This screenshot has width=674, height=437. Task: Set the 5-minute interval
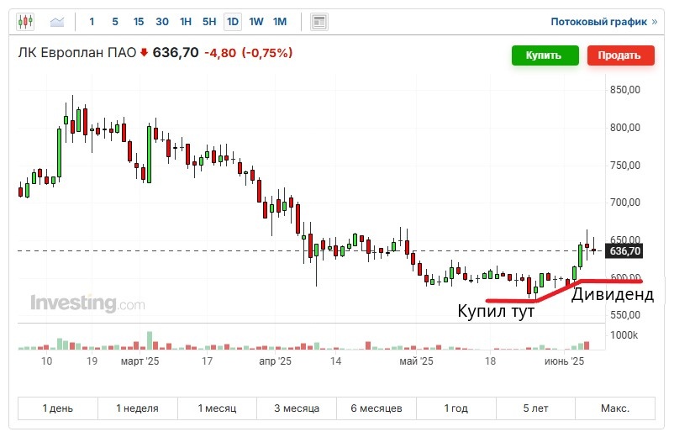115,22
